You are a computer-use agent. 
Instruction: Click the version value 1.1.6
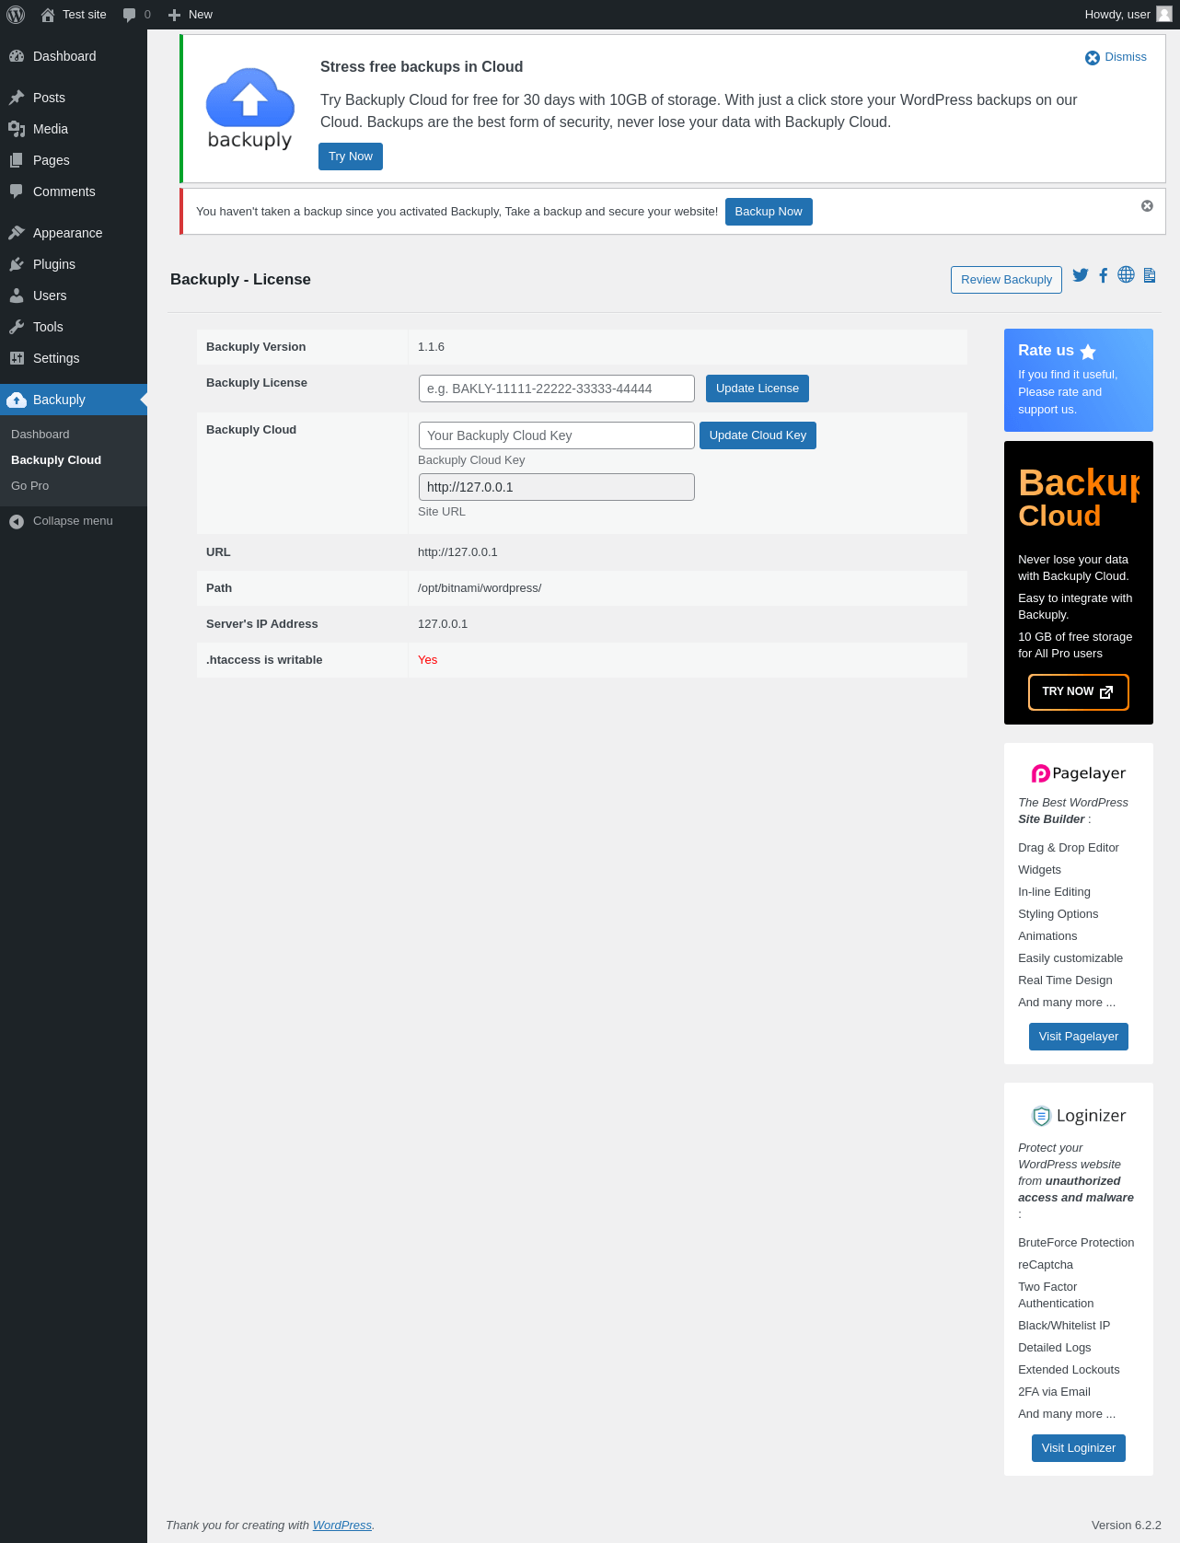(431, 347)
